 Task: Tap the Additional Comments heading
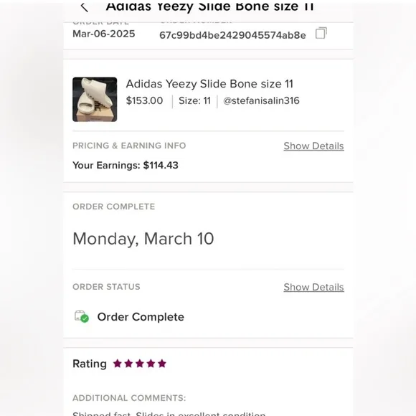coord(129,398)
